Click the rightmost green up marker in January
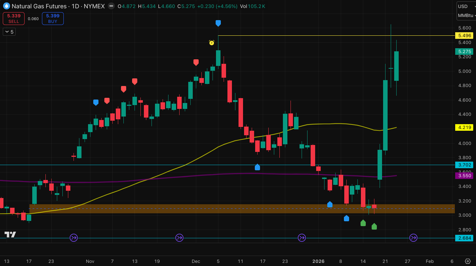 click(x=374, y=226)
